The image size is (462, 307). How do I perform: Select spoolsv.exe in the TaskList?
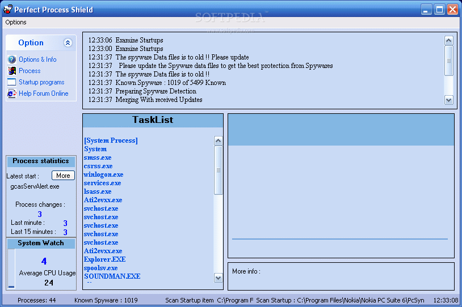click(x=101, y=268)
